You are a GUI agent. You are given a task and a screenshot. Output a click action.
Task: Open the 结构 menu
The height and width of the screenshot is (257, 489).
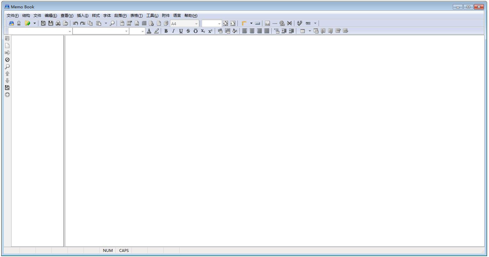click(x=26, y=16)
